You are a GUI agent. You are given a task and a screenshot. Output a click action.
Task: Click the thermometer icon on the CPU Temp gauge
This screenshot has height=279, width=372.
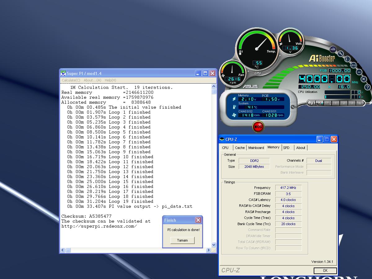[x=241, y=53]
